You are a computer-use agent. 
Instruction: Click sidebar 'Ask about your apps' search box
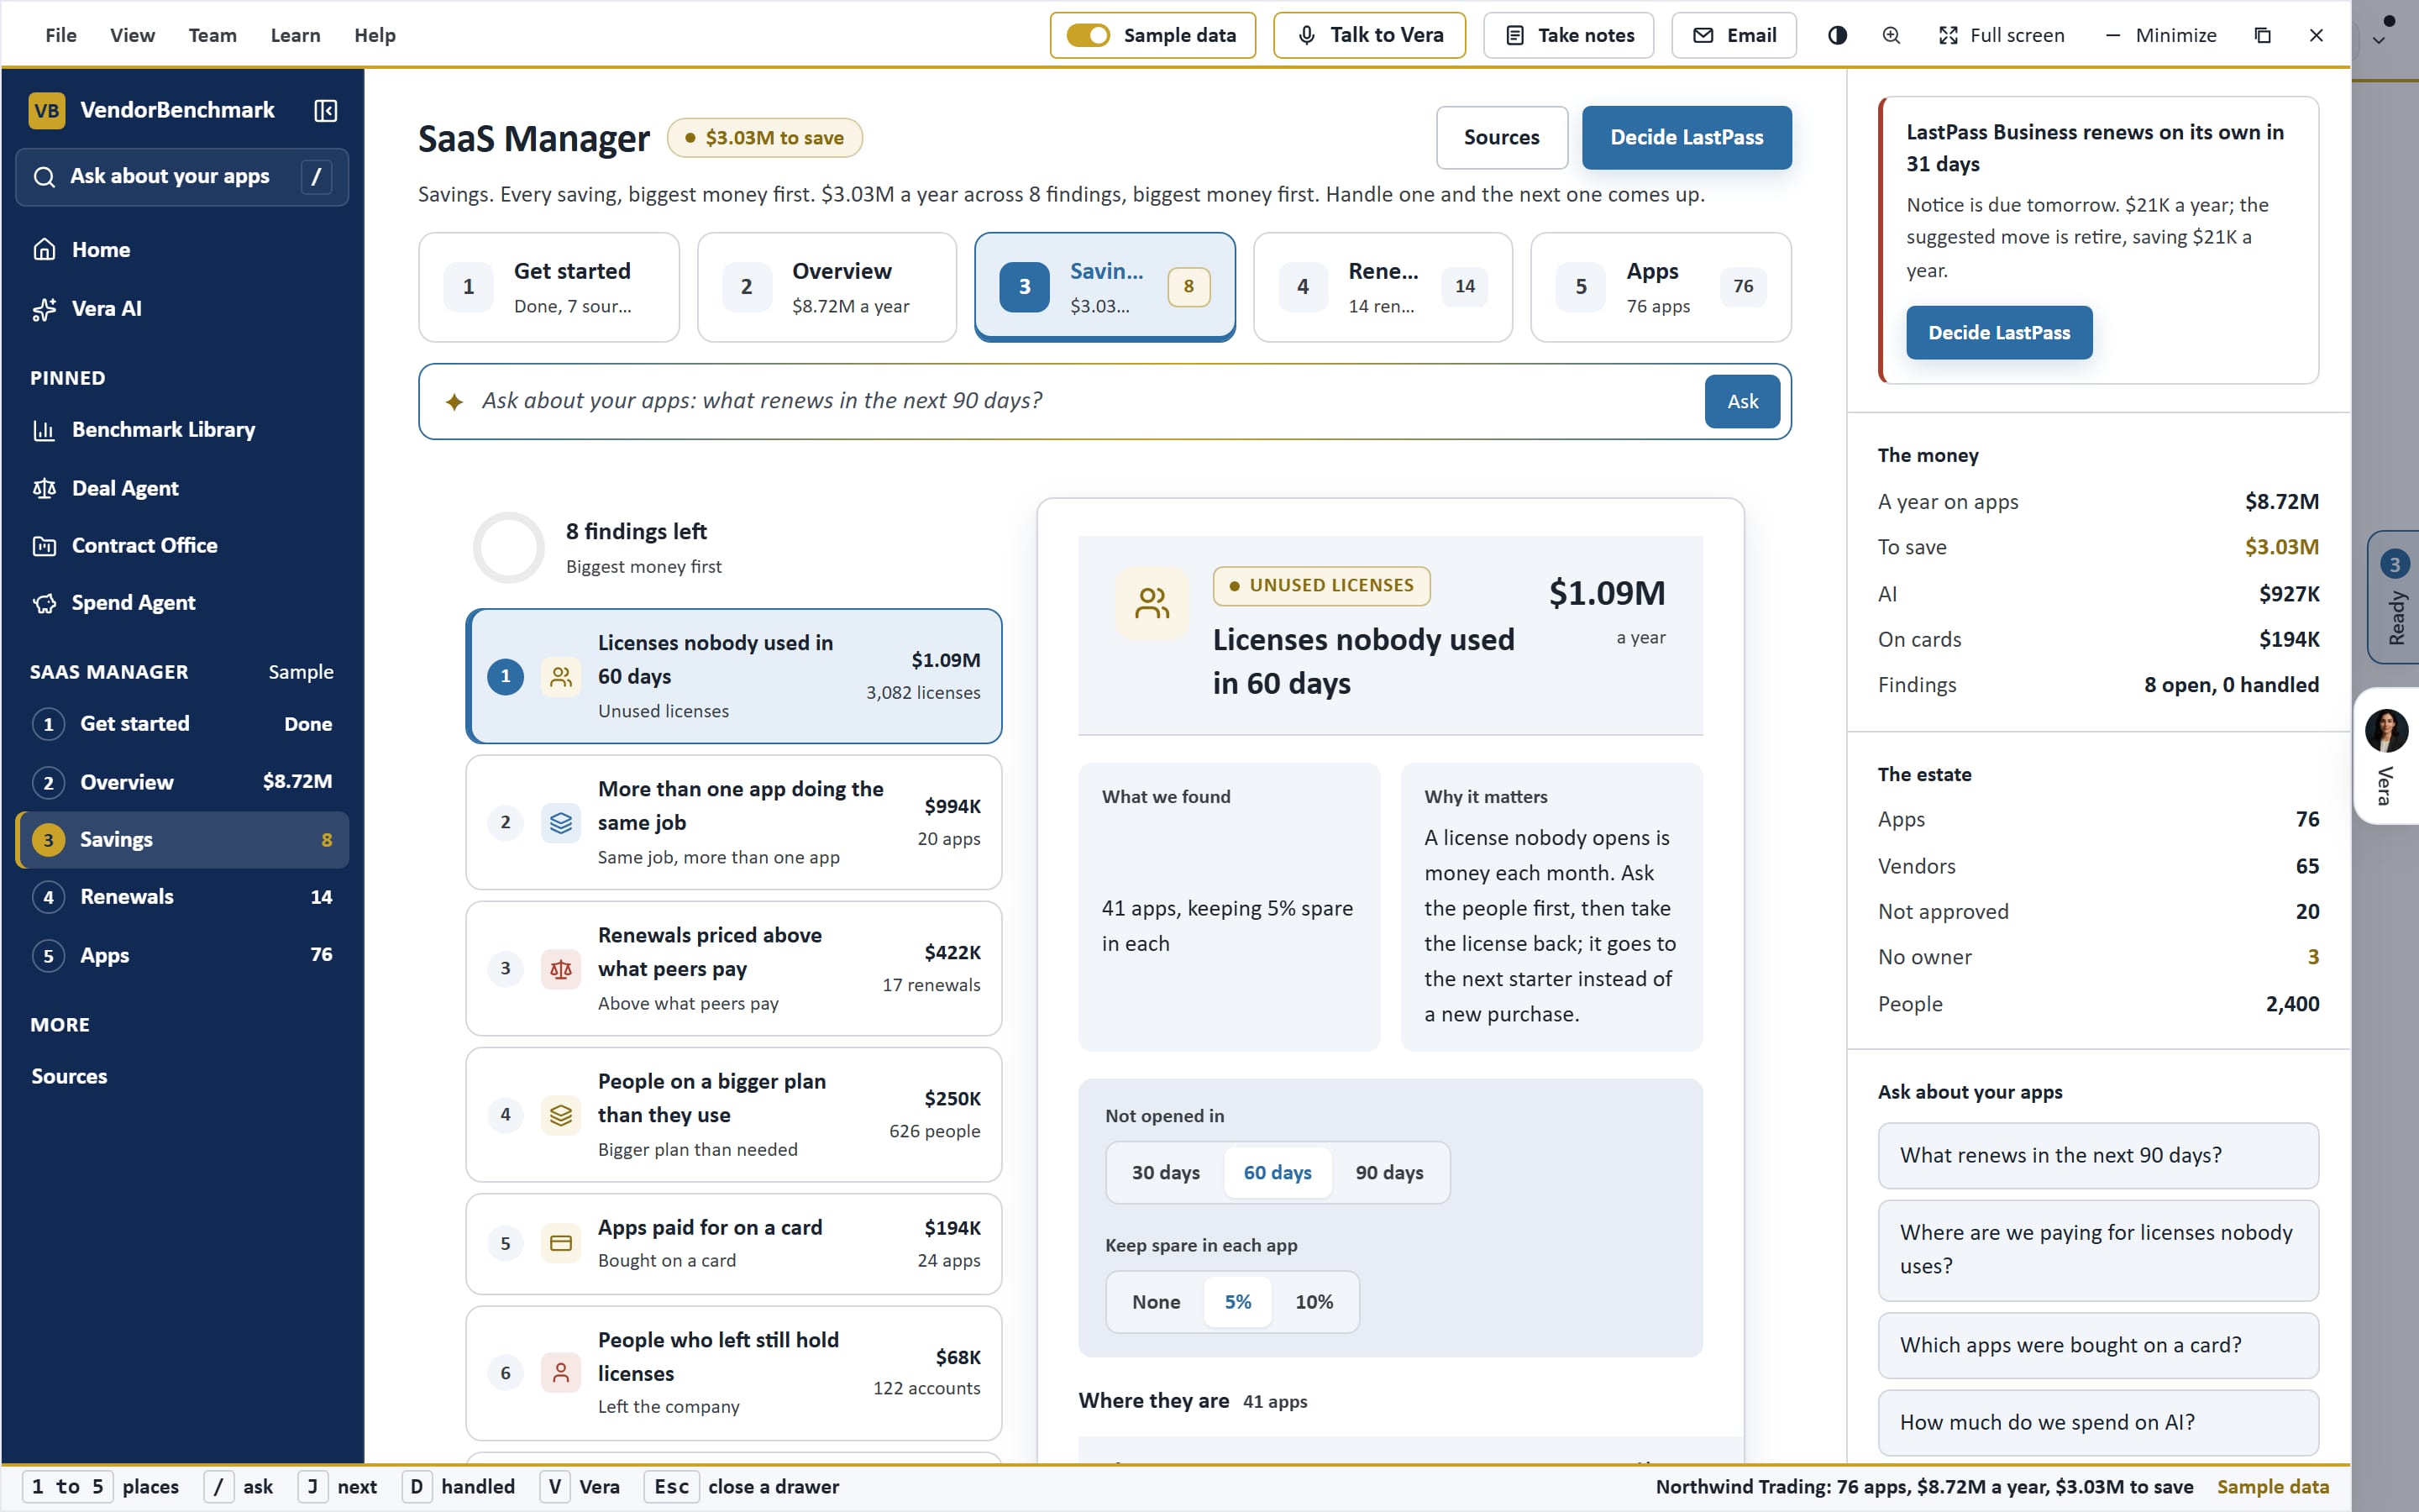pos(182,177)
